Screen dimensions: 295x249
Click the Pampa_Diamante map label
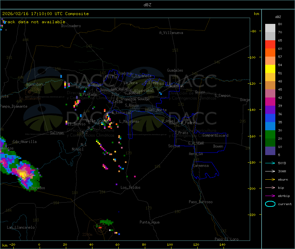pos(14,106)
